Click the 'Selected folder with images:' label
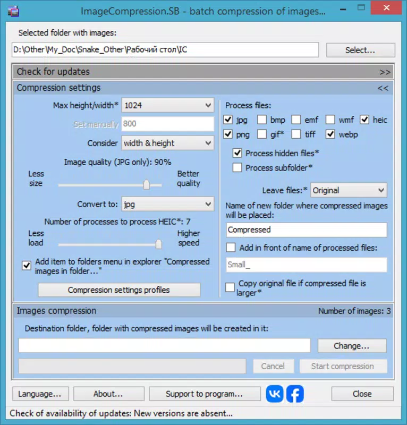 click(x=67, y=33)
